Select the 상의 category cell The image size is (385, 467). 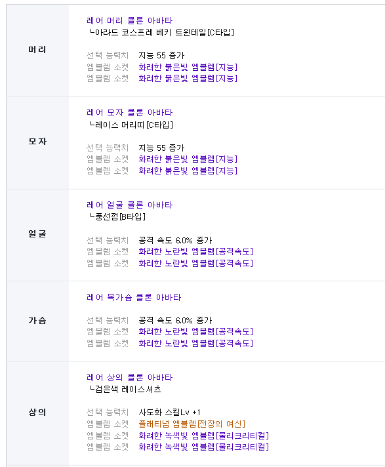point(37,413)
